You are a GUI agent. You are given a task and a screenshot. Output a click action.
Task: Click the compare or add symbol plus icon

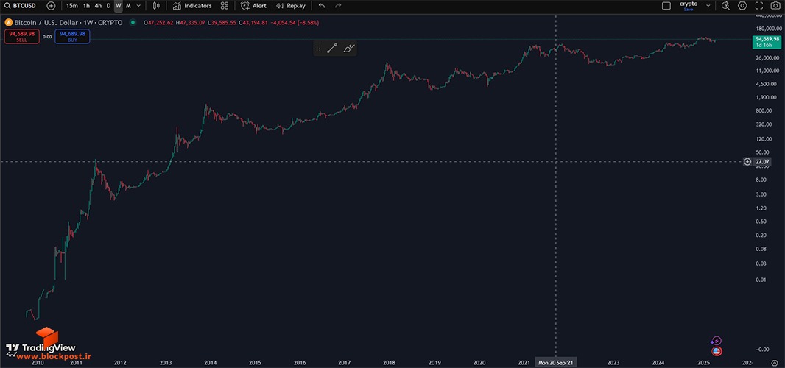[x=51, y=6]
